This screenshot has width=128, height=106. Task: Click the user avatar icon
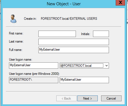point(13,19)
